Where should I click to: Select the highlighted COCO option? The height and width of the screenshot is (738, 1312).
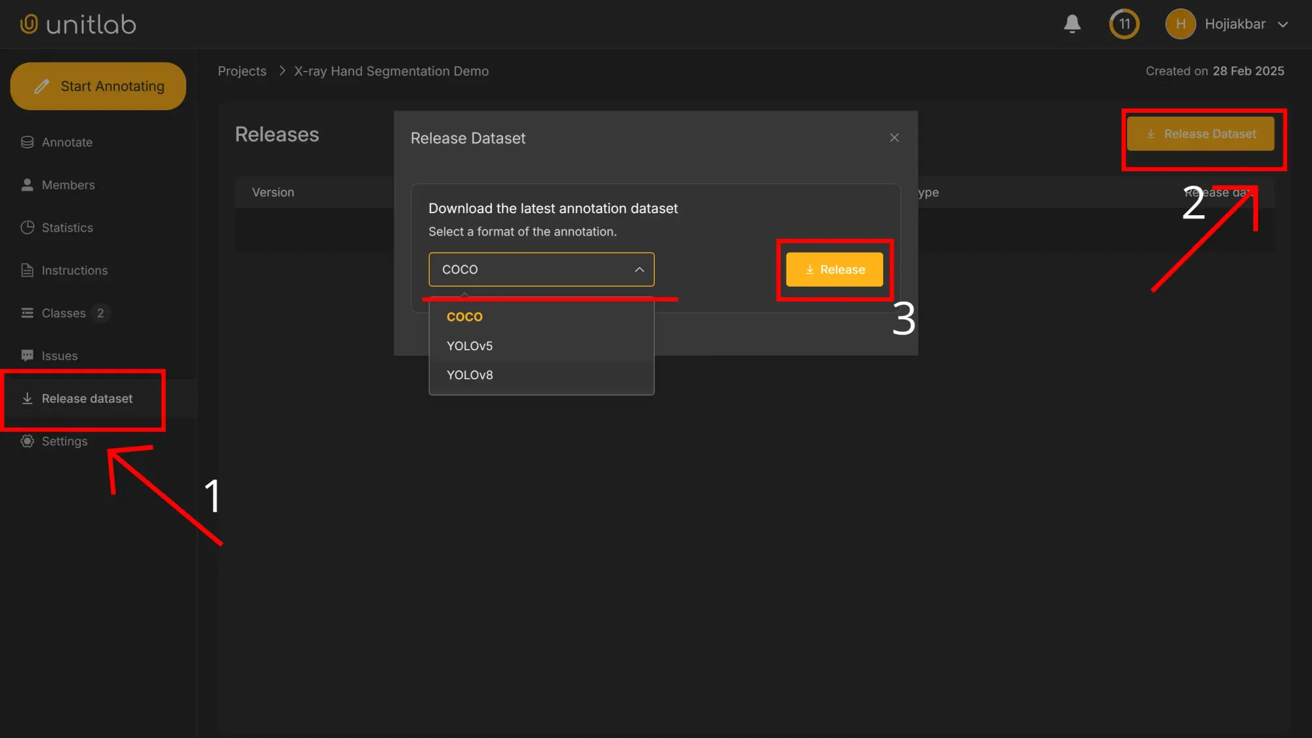pos(464,317)
